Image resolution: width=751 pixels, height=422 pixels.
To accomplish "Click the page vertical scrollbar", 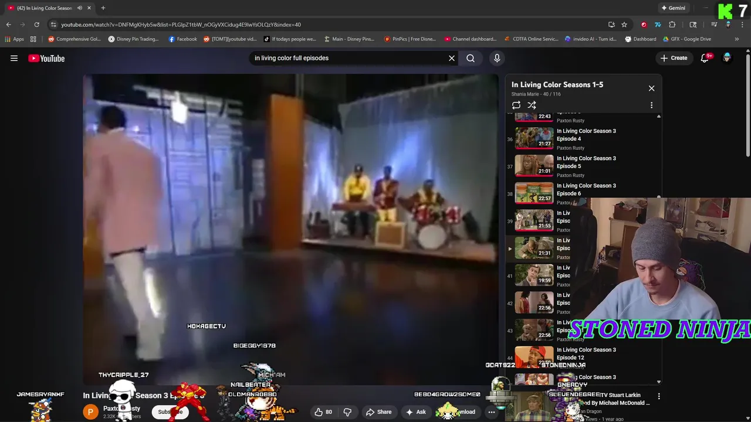I will tap(747, 105).
